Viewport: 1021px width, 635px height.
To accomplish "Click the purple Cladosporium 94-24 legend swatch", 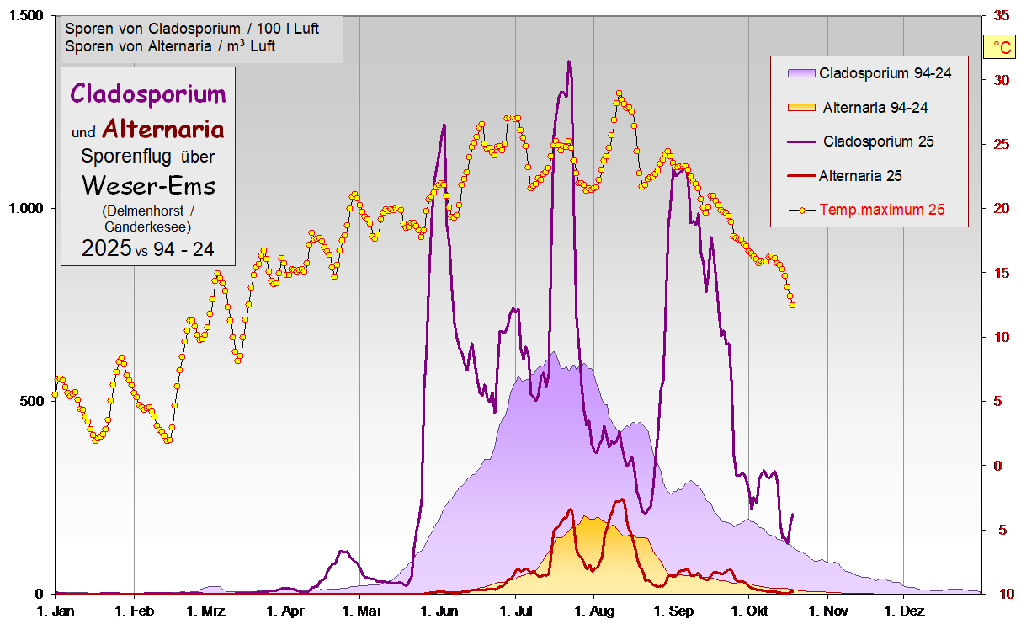I will coord(800,73).
